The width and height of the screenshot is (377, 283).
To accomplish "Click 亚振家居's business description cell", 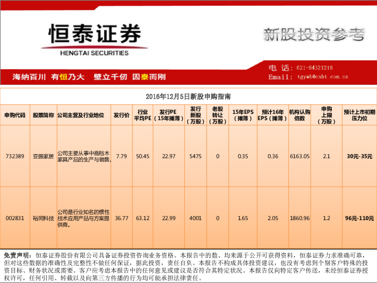I will [x=84, y=156].
